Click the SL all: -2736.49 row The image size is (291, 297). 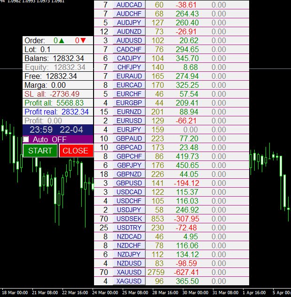[x=58, y=94]
